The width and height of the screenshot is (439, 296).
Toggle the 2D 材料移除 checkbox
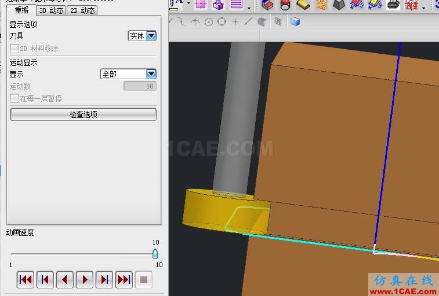click(14, 49)
